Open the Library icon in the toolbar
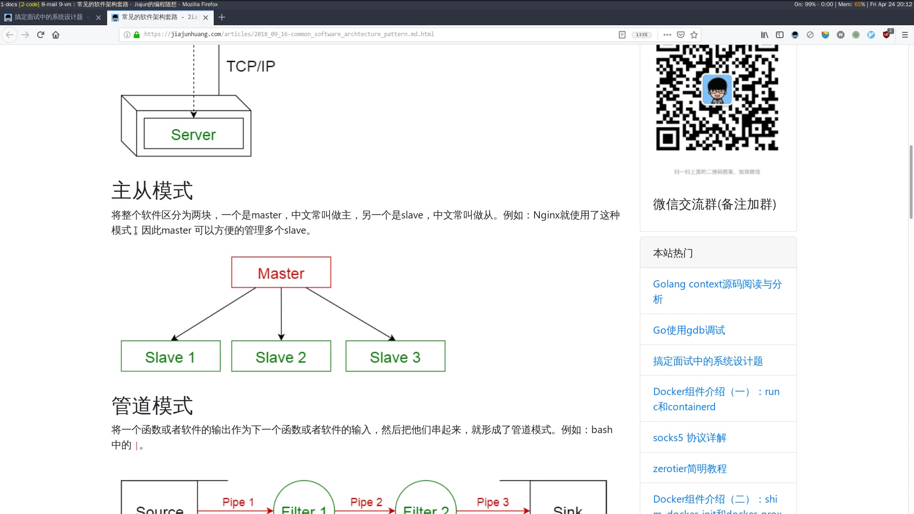The width and height of the screenshot is (914, 514). pyautogui.click(x=765, y=35)
